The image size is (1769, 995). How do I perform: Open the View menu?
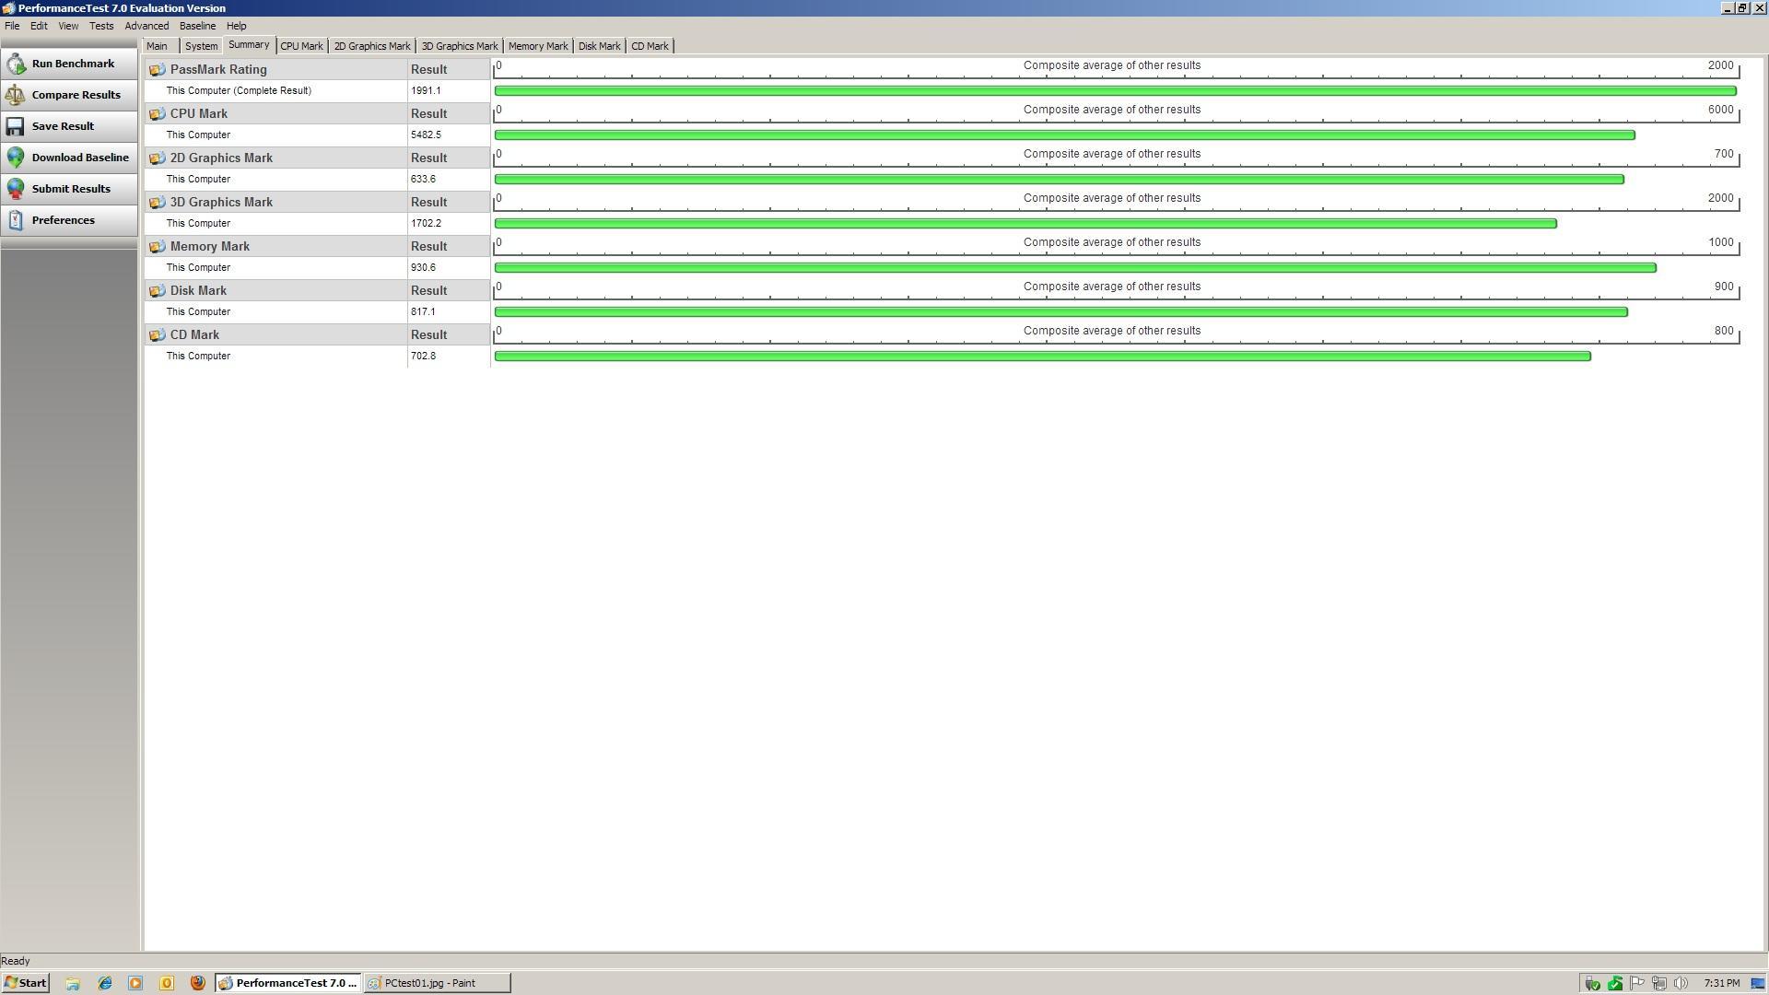[x=68, y=26]
